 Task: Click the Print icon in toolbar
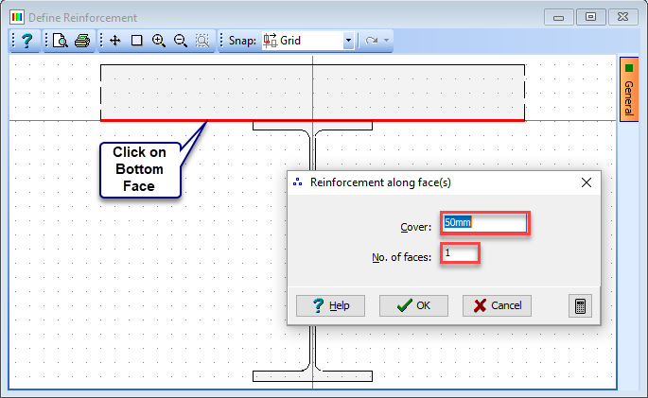tap(81, 41)
